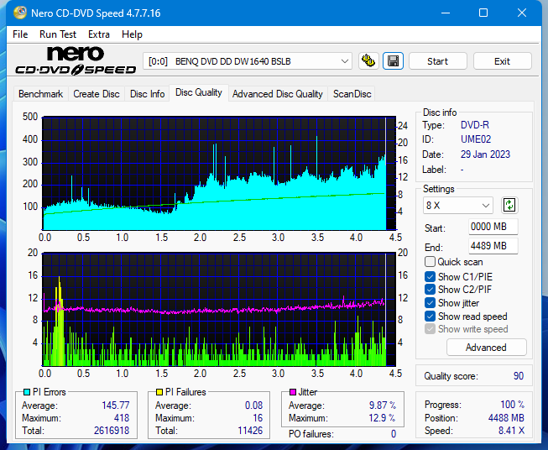The height and width of the screenshot is (450, 548).
Task: Switch to the ScanDisc tab
Action: click(352, 94)
